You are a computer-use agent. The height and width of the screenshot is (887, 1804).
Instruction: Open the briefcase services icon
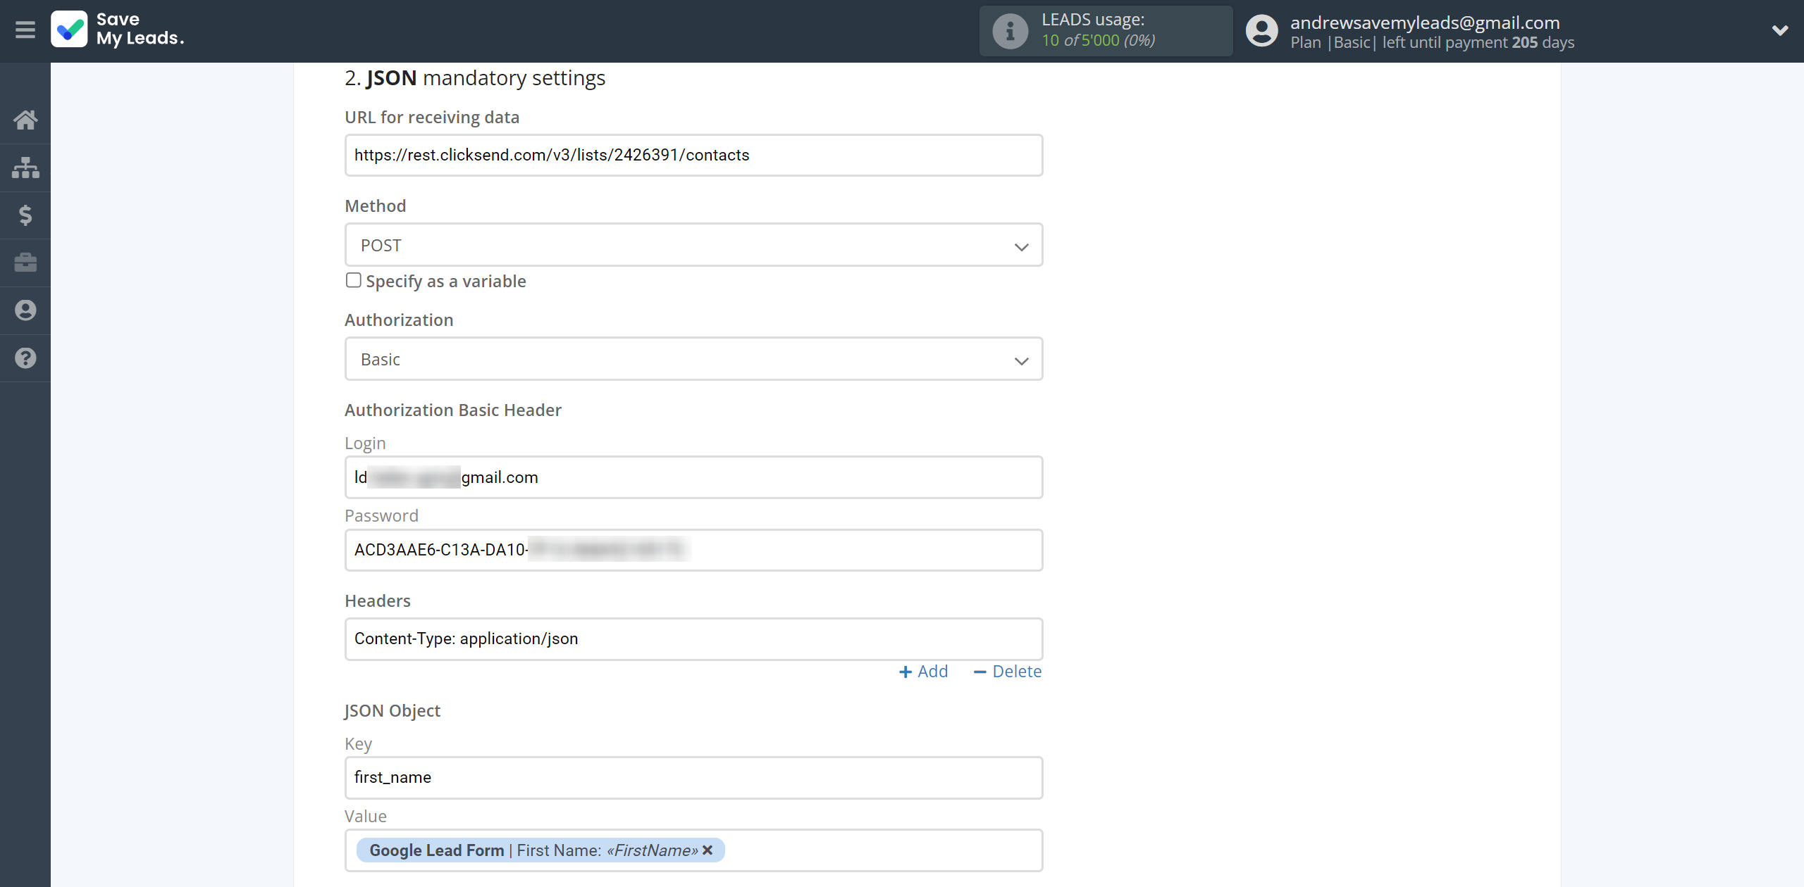[25, 263]
